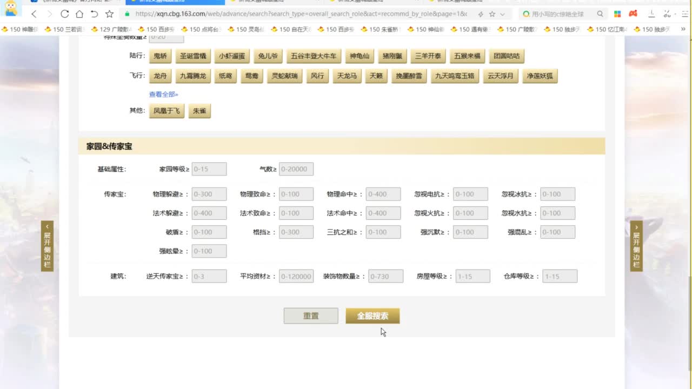Open bookmark '150 兰若词'
Viewport: 692px width, 389px height.
[x=64, y=29]
